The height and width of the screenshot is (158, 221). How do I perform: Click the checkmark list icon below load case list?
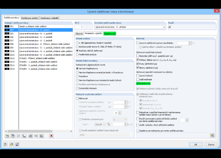30,136
